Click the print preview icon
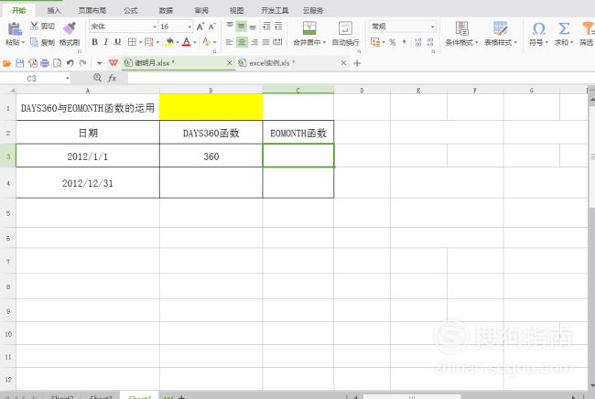595x399 pixels. [x=58, y=63]
